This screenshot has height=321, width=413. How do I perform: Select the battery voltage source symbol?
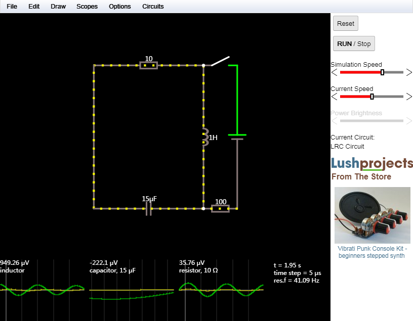(236, 137)
